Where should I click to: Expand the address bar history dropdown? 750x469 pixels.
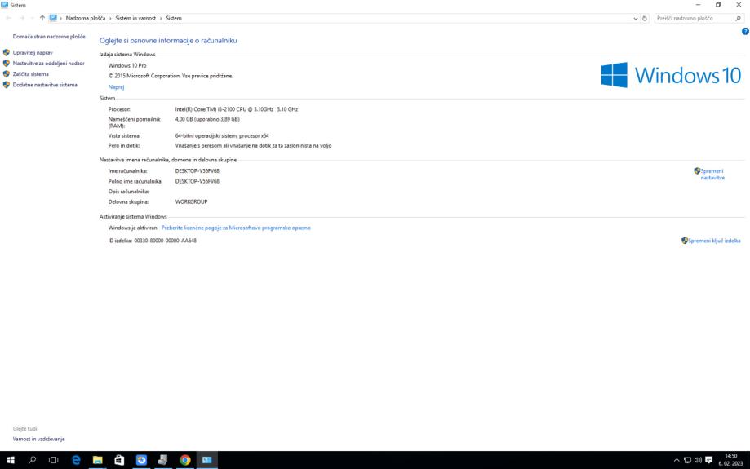pyautogui.click(x=635, y=18)
